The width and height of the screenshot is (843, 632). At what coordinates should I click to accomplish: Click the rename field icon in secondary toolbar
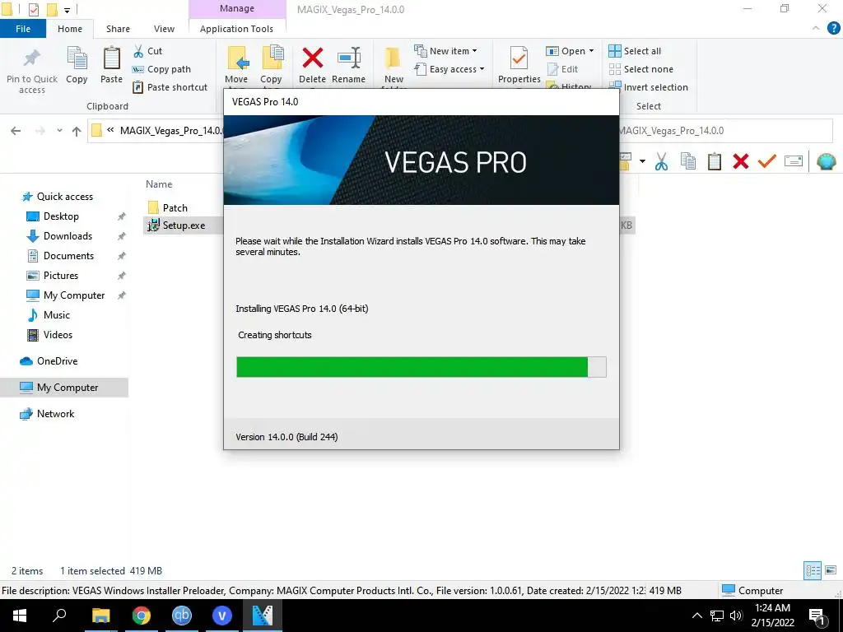point(794,160)
